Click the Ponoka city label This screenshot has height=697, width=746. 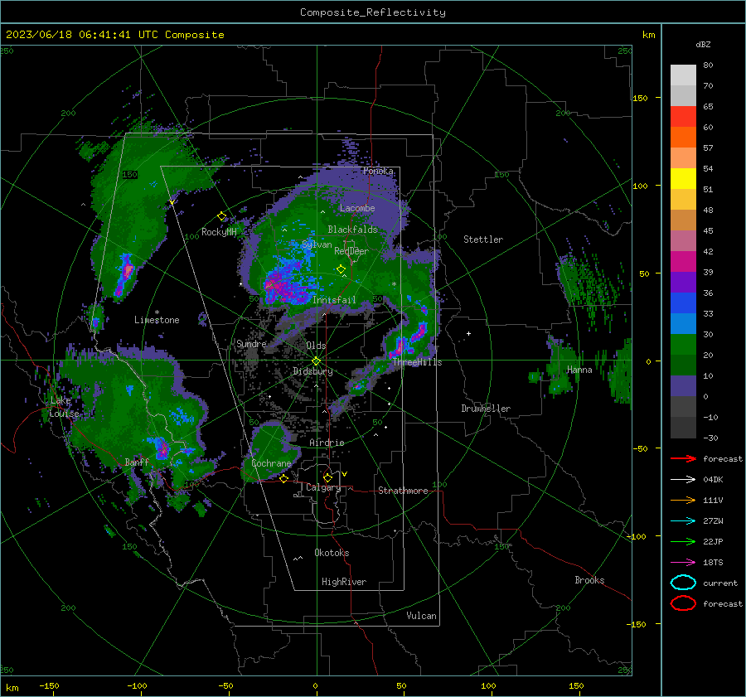[378, 171]
